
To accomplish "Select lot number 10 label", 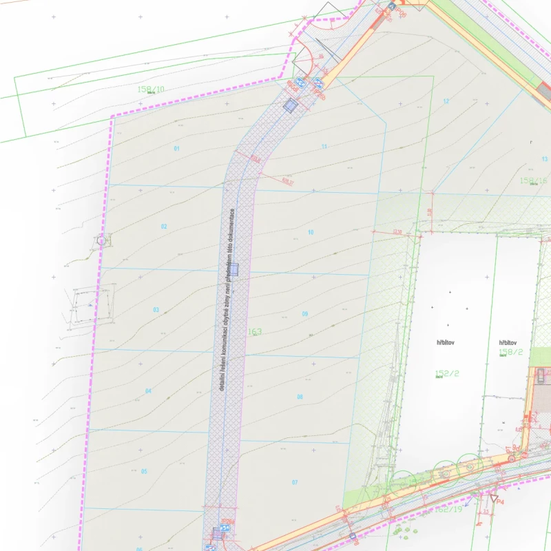I will (311, 232).
